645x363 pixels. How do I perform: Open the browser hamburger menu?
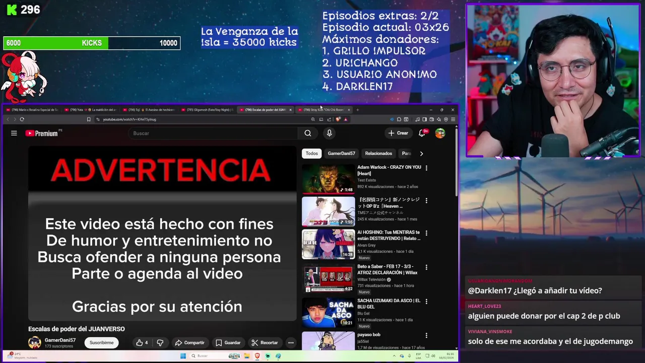coord(453,119)
